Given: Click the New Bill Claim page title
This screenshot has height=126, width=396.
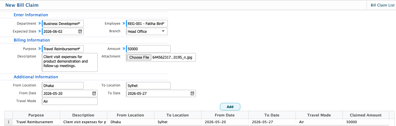Looking at the screenshot, I should pos(22,5).
